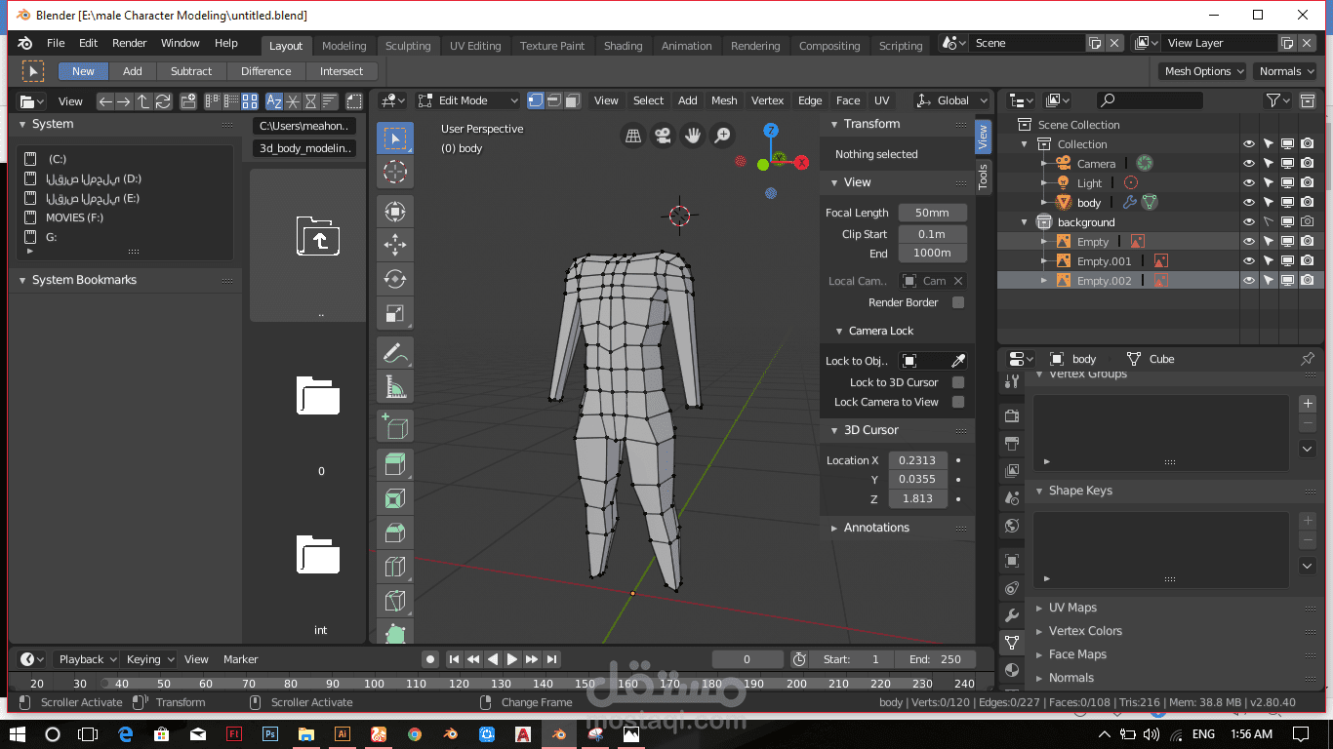The width and height of the screenshot is (1333, 749).
Task: Expand the Annotations panel
Action: pyautogui.click(x=875, y=528)
